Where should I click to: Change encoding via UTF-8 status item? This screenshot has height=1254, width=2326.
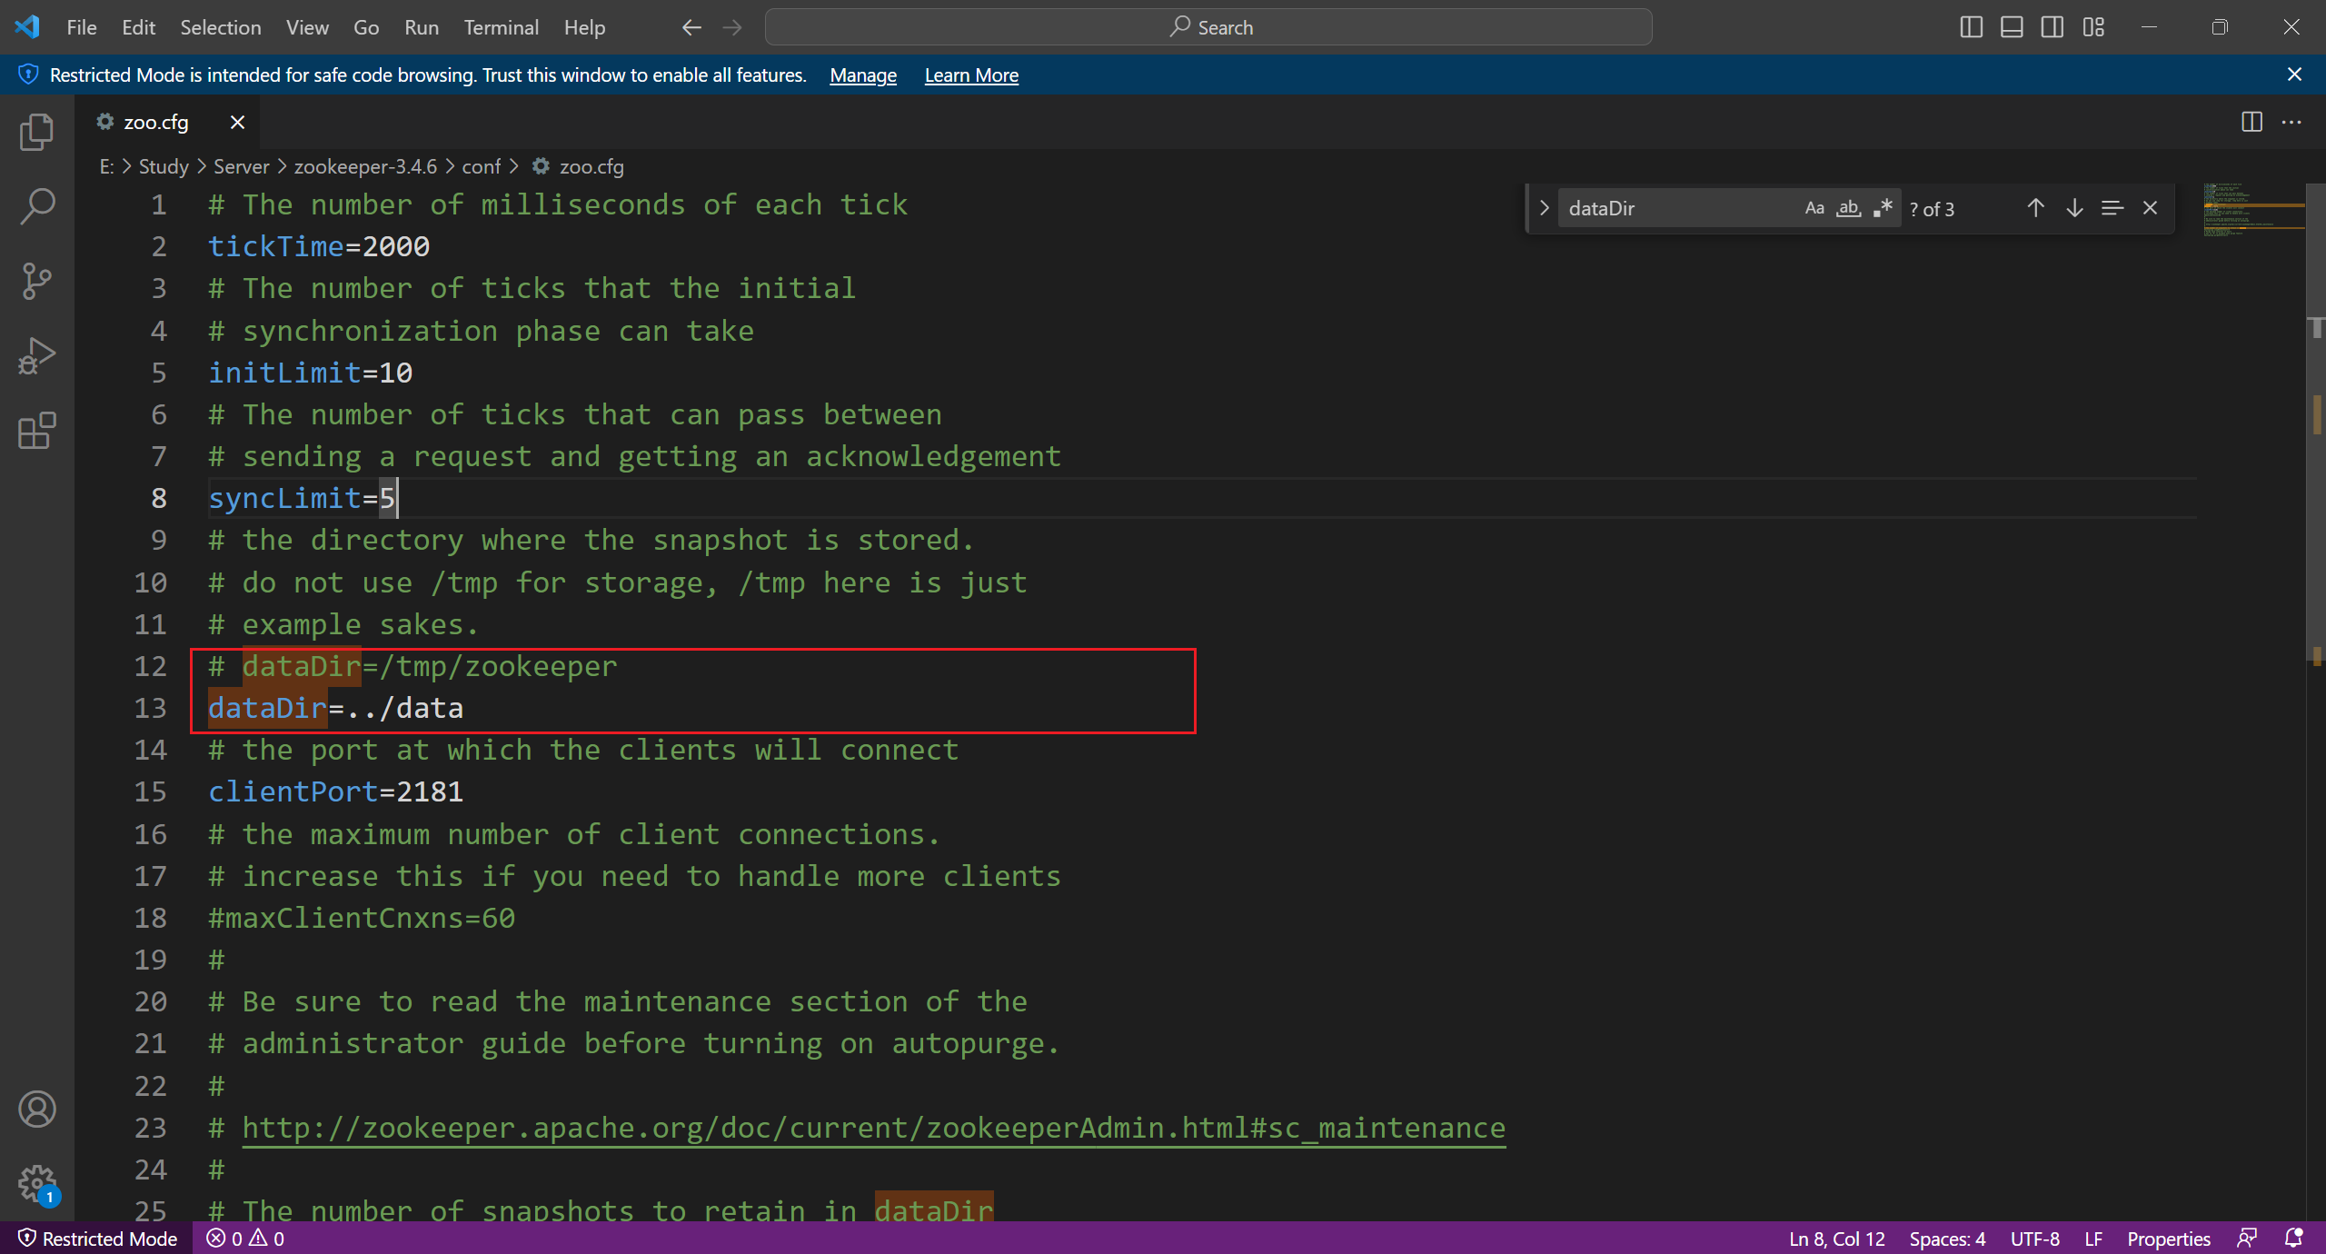point(2034,1239)
